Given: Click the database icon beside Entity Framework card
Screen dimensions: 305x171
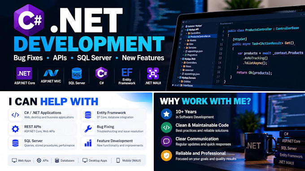Looking at the screenshot, I should click(x=88, y=115).
